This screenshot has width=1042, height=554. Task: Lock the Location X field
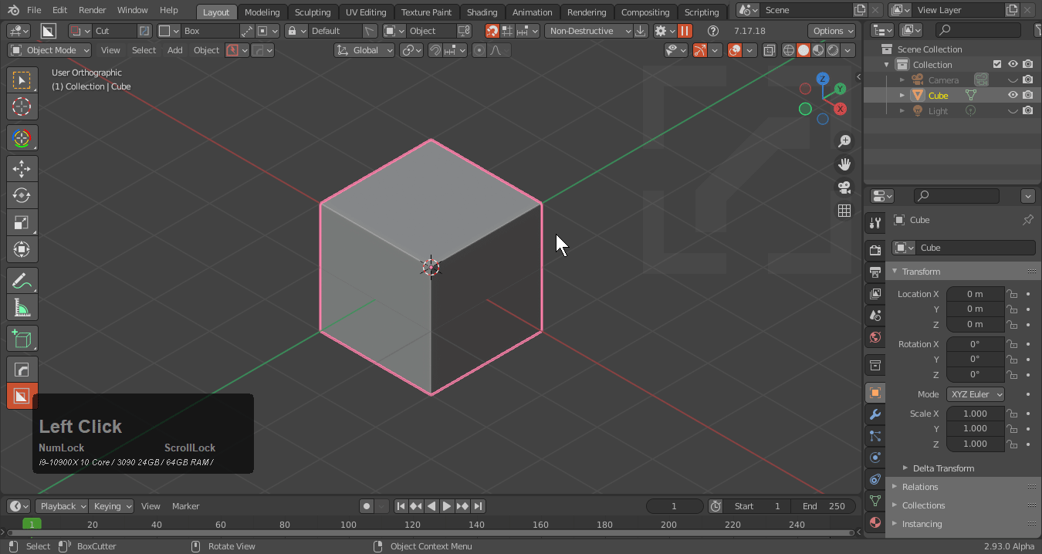coord(1011,294)
